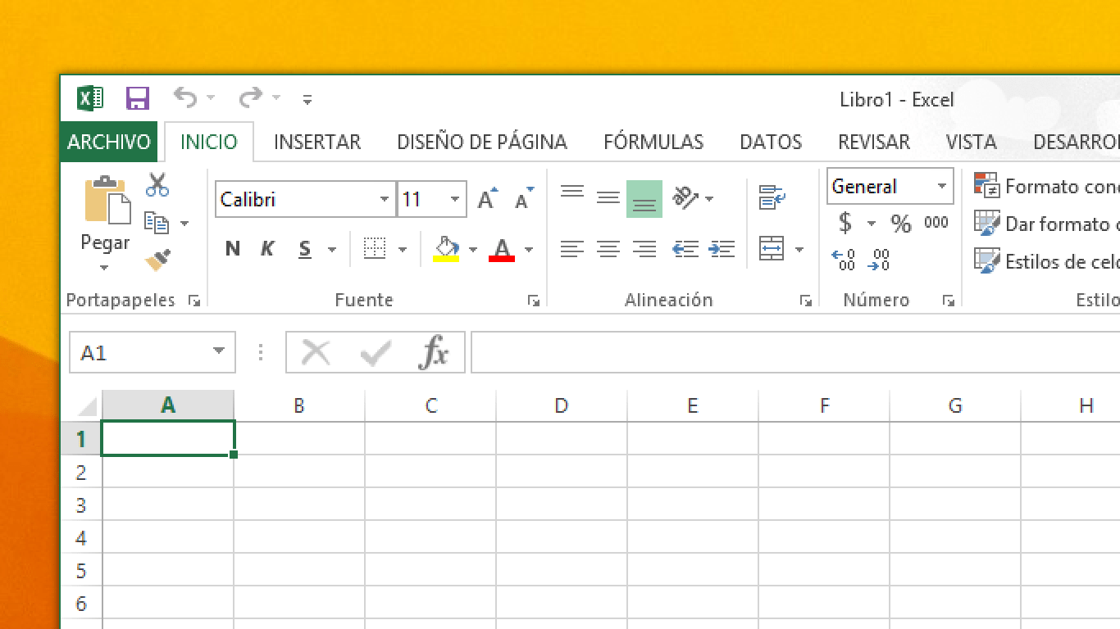The height and width of the screenshot is (629, 1120).
Task: Select column D header
Action: point(562,405)
